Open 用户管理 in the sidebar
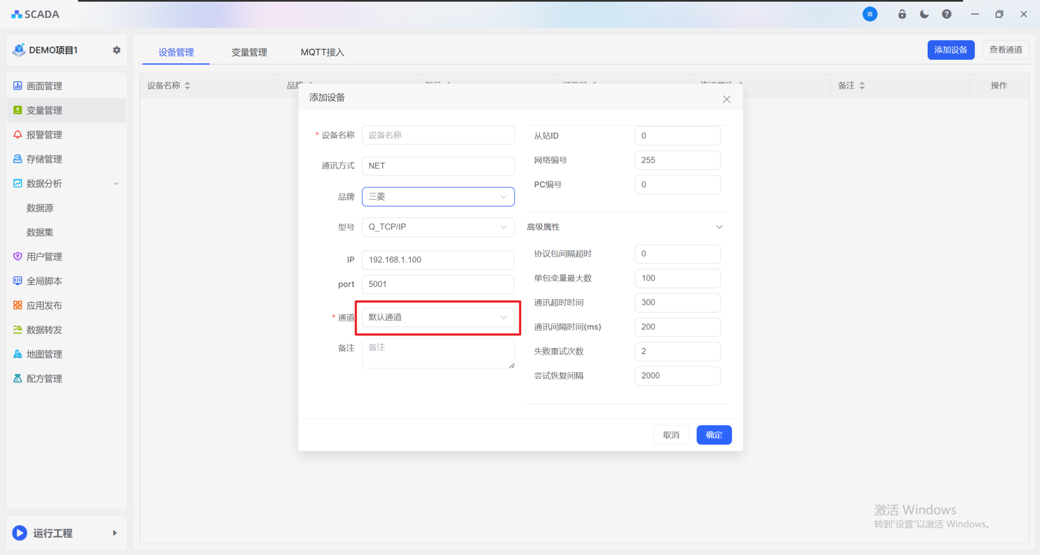The image size is (1040, 555). click(66, 256)
